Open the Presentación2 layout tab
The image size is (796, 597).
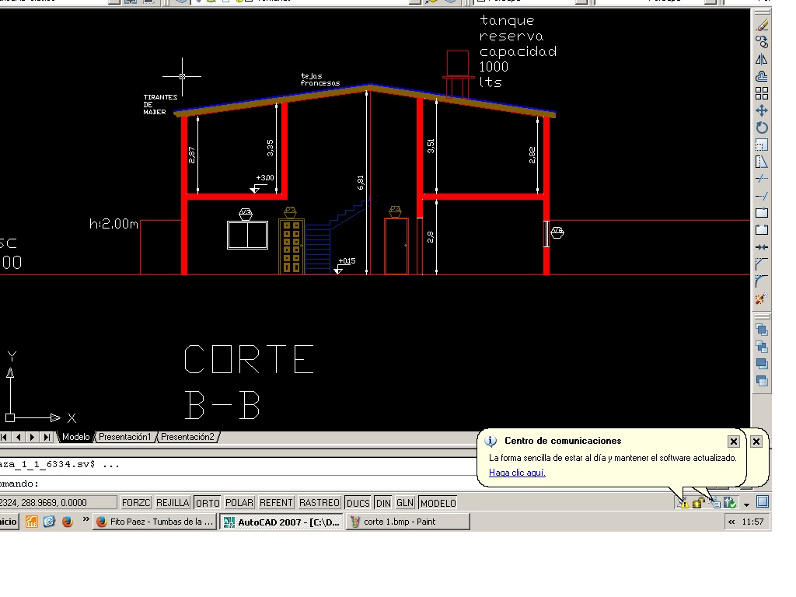(187, 436)
